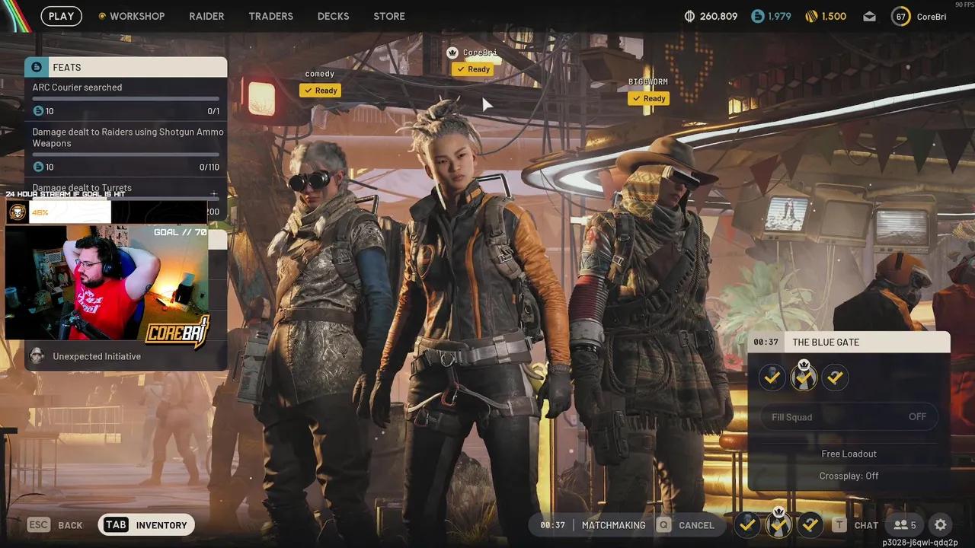Click the Feats panel medal icon

[x=35, y=66]
